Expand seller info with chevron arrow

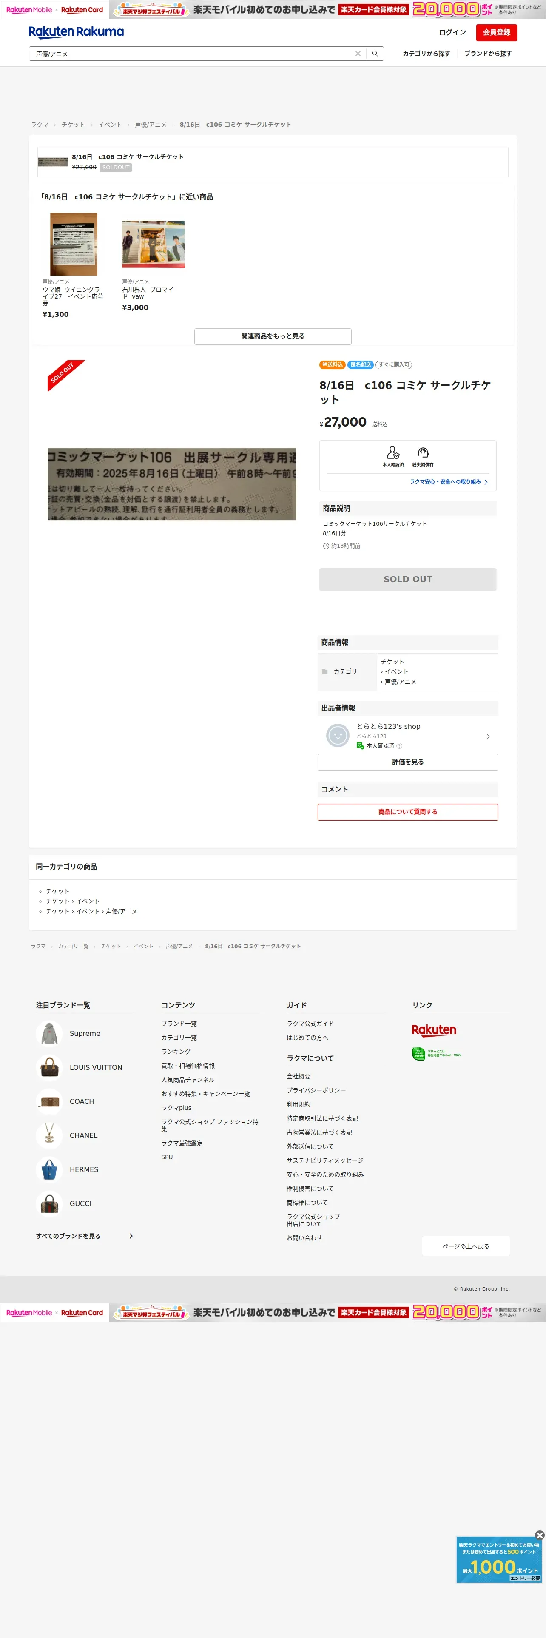[488, 737]
